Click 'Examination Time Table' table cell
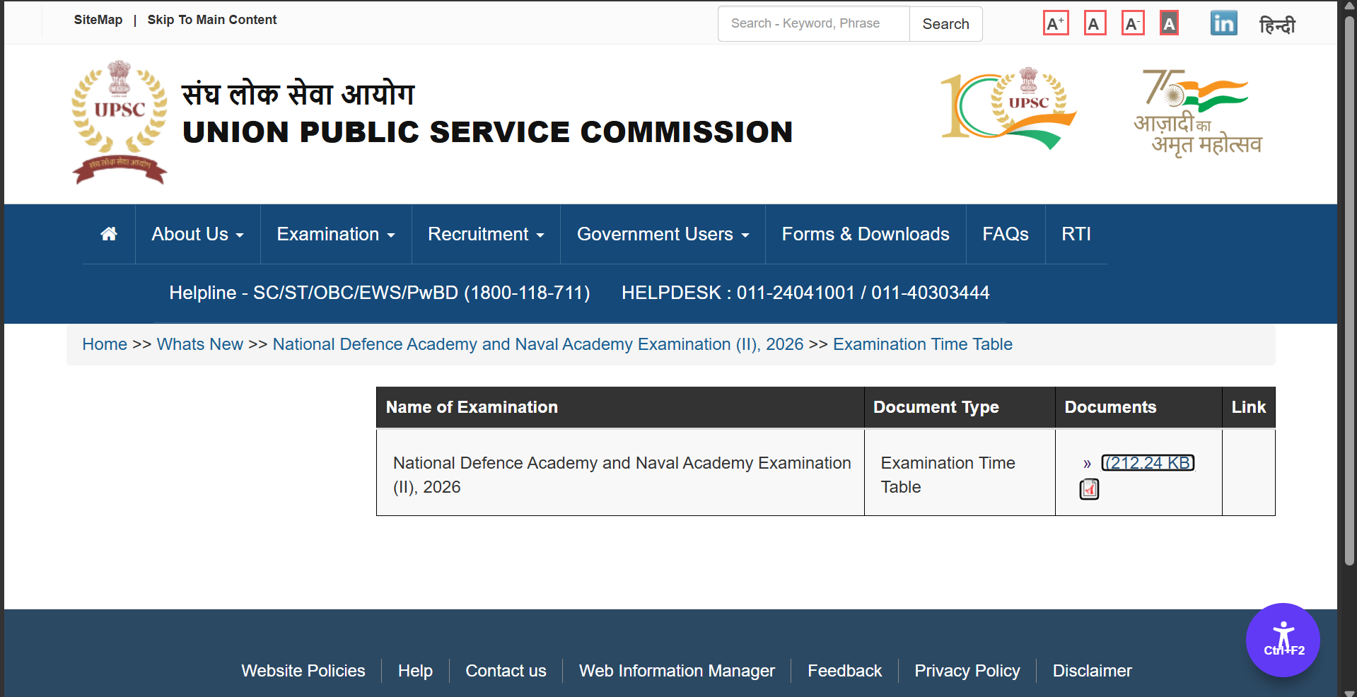This screenshot has height=697, width=1357. click(960, 474)
